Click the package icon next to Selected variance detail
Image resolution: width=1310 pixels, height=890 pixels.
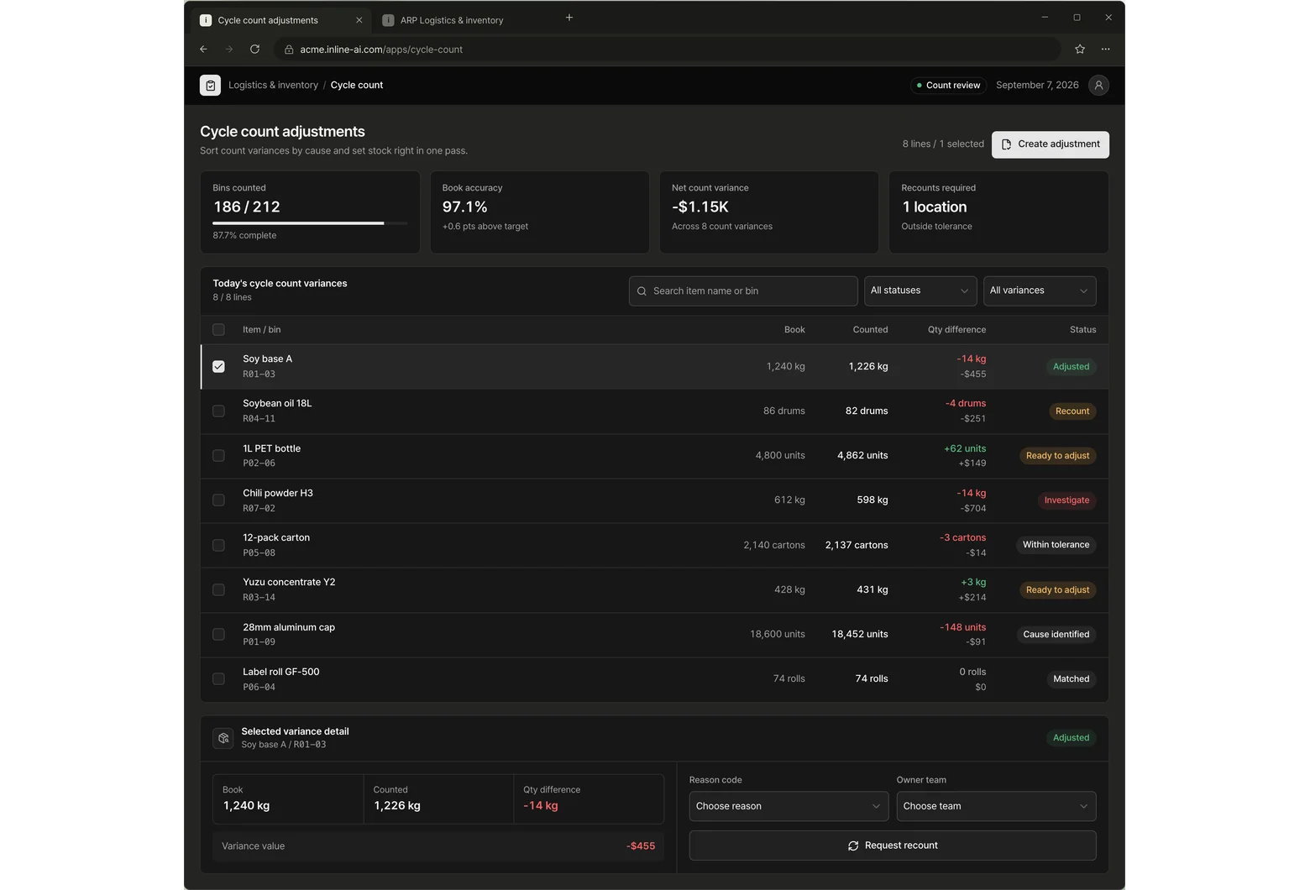click(x=223, y=738)
